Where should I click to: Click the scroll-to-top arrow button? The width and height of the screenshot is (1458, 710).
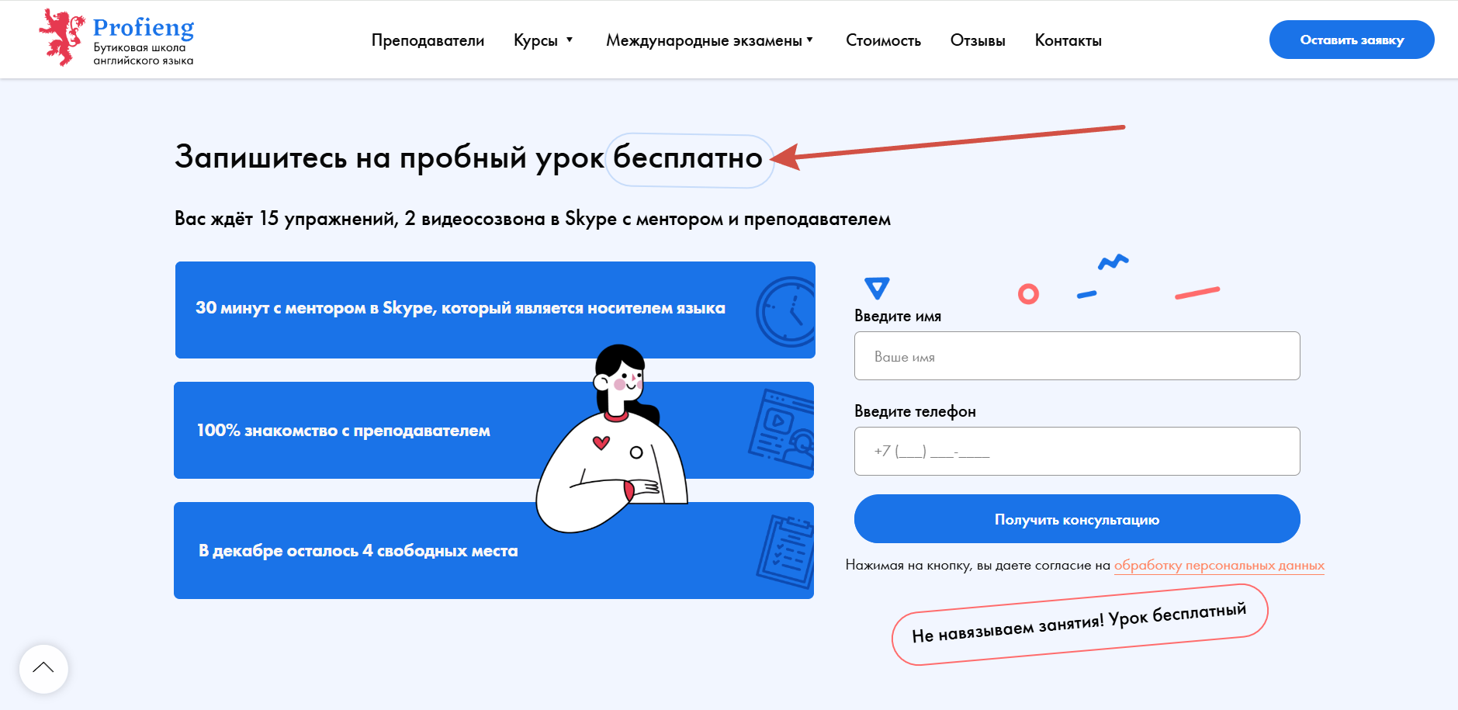(43, 669)
